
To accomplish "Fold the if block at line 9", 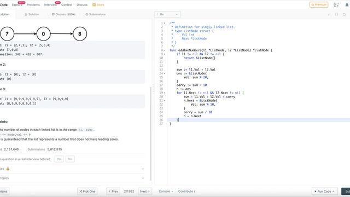I will point(165,54).
